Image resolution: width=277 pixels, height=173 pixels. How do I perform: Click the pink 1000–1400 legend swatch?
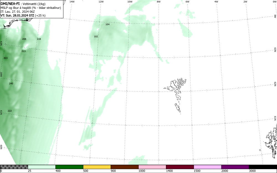click(x=152, y=167)
